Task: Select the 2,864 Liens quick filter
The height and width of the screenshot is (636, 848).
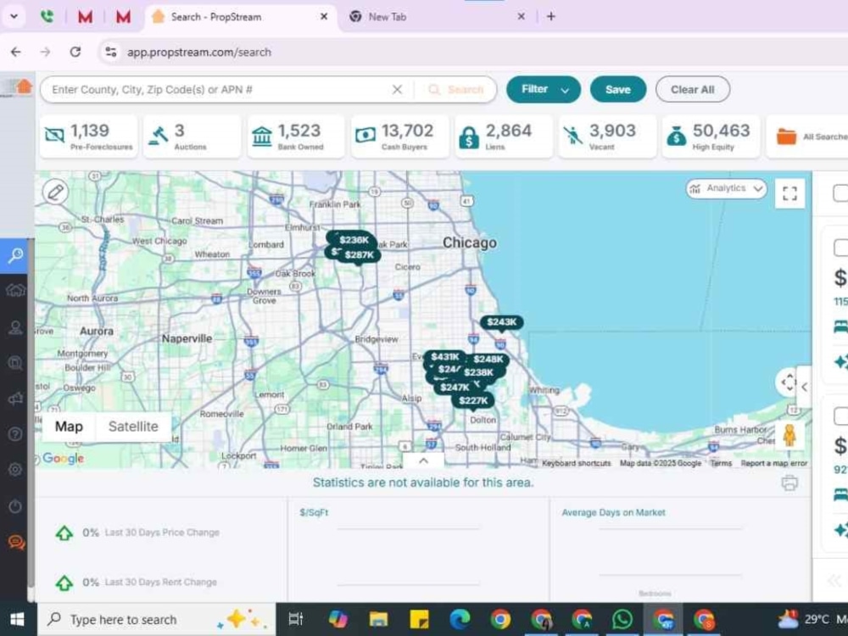Action: coord(504,137)
